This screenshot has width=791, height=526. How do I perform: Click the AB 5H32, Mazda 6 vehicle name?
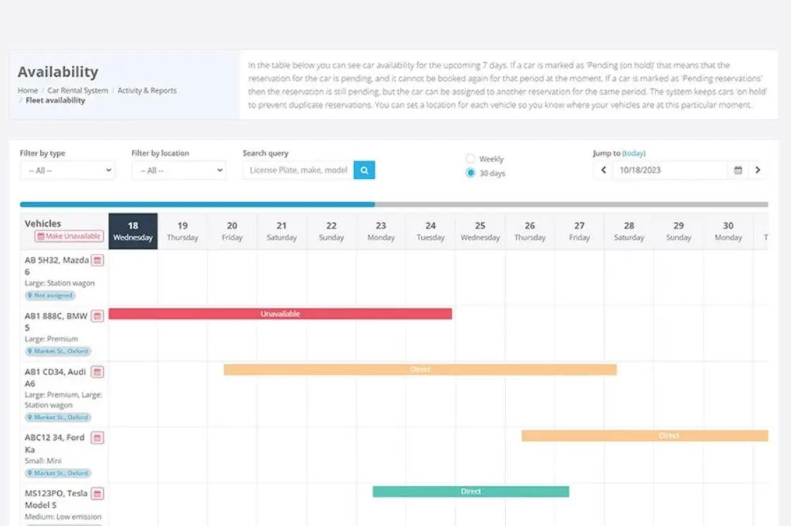56,266
